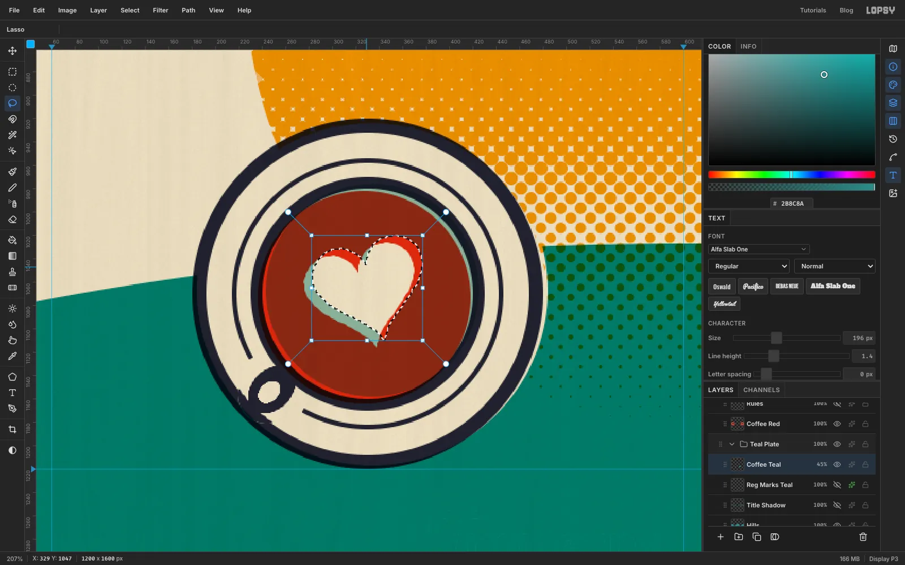Lock the Coffee Teal layer
This screenshot has height=565, width=905.
click(865, 464)
